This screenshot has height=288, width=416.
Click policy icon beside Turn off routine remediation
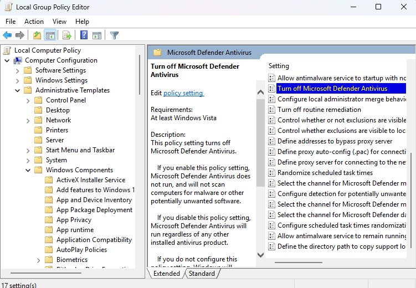click(x=271, y=110)
